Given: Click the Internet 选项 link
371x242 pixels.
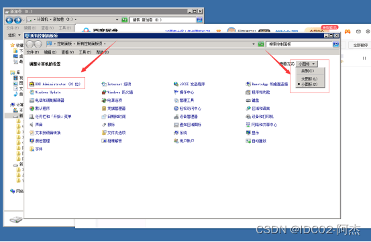Looking at the screenshot, I should pyautogui.click(x=116, y=84).
